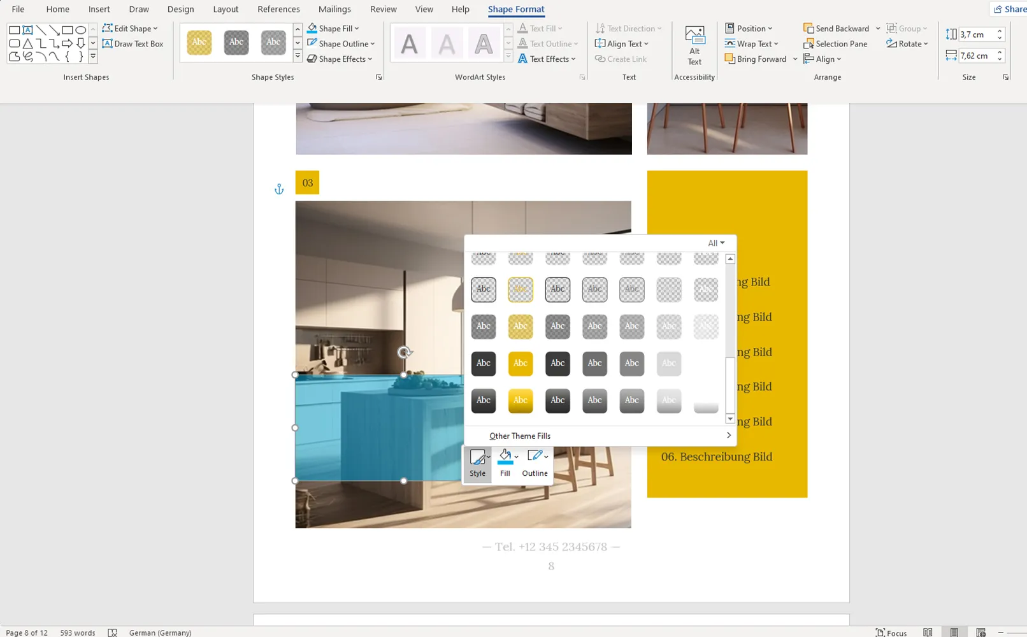This screenshot has width=1027, height=637.
Task: Open Shape Effects dropdown
Action: (340, 59)
